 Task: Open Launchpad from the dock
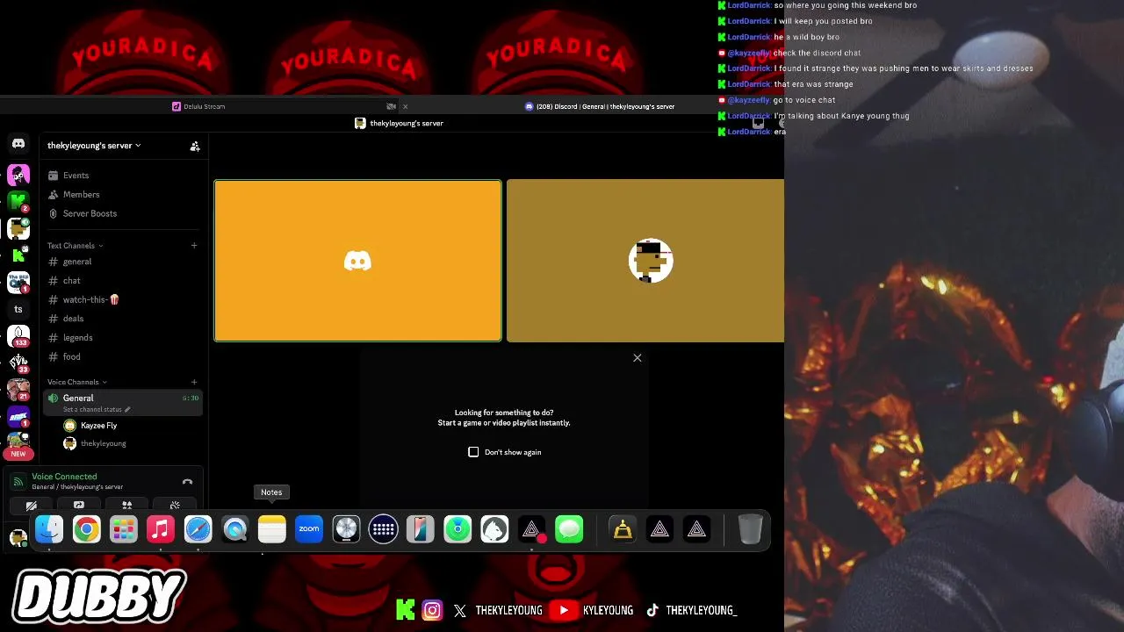tap(124, 529)
